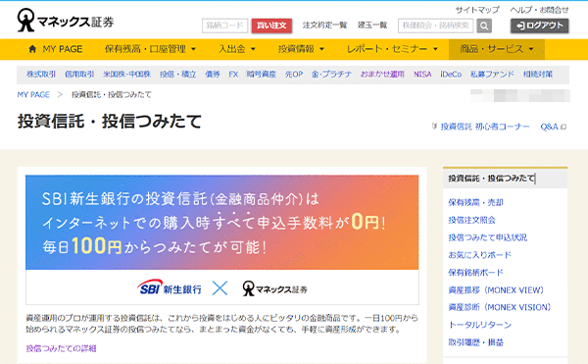Expand 商品・サービス dropdown menu
588x364 pixels.
497,49
